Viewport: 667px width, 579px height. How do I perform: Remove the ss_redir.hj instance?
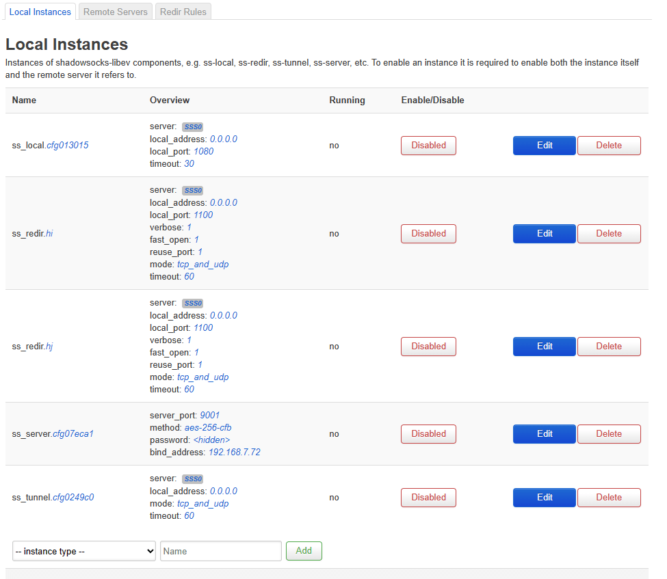pos(609,347)
